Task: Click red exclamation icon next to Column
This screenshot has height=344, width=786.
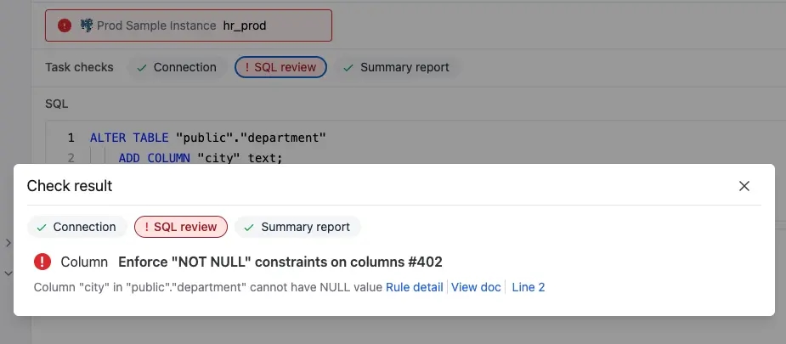Action: pyautogui.click(x=42, y=262)
